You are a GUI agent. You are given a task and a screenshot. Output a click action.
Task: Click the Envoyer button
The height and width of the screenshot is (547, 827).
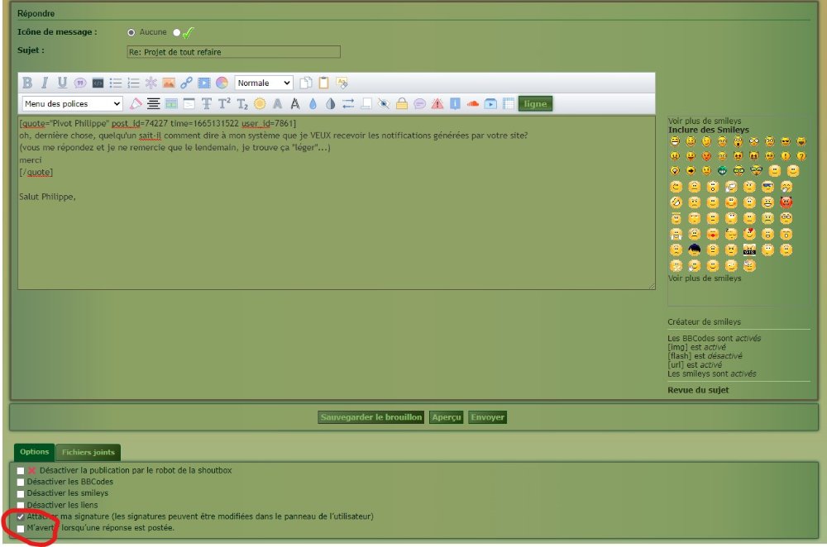487,417
